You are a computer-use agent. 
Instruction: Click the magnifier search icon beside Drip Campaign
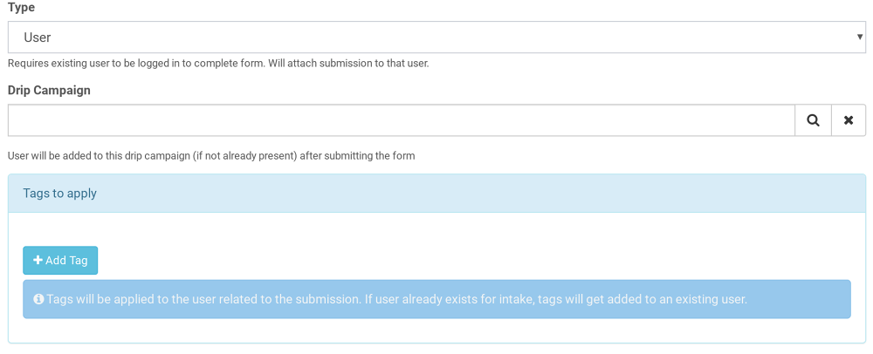813,120
